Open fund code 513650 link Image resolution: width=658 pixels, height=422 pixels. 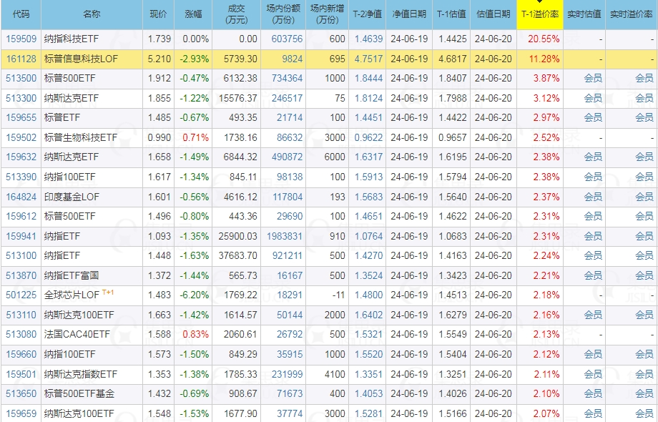(21, 393)
